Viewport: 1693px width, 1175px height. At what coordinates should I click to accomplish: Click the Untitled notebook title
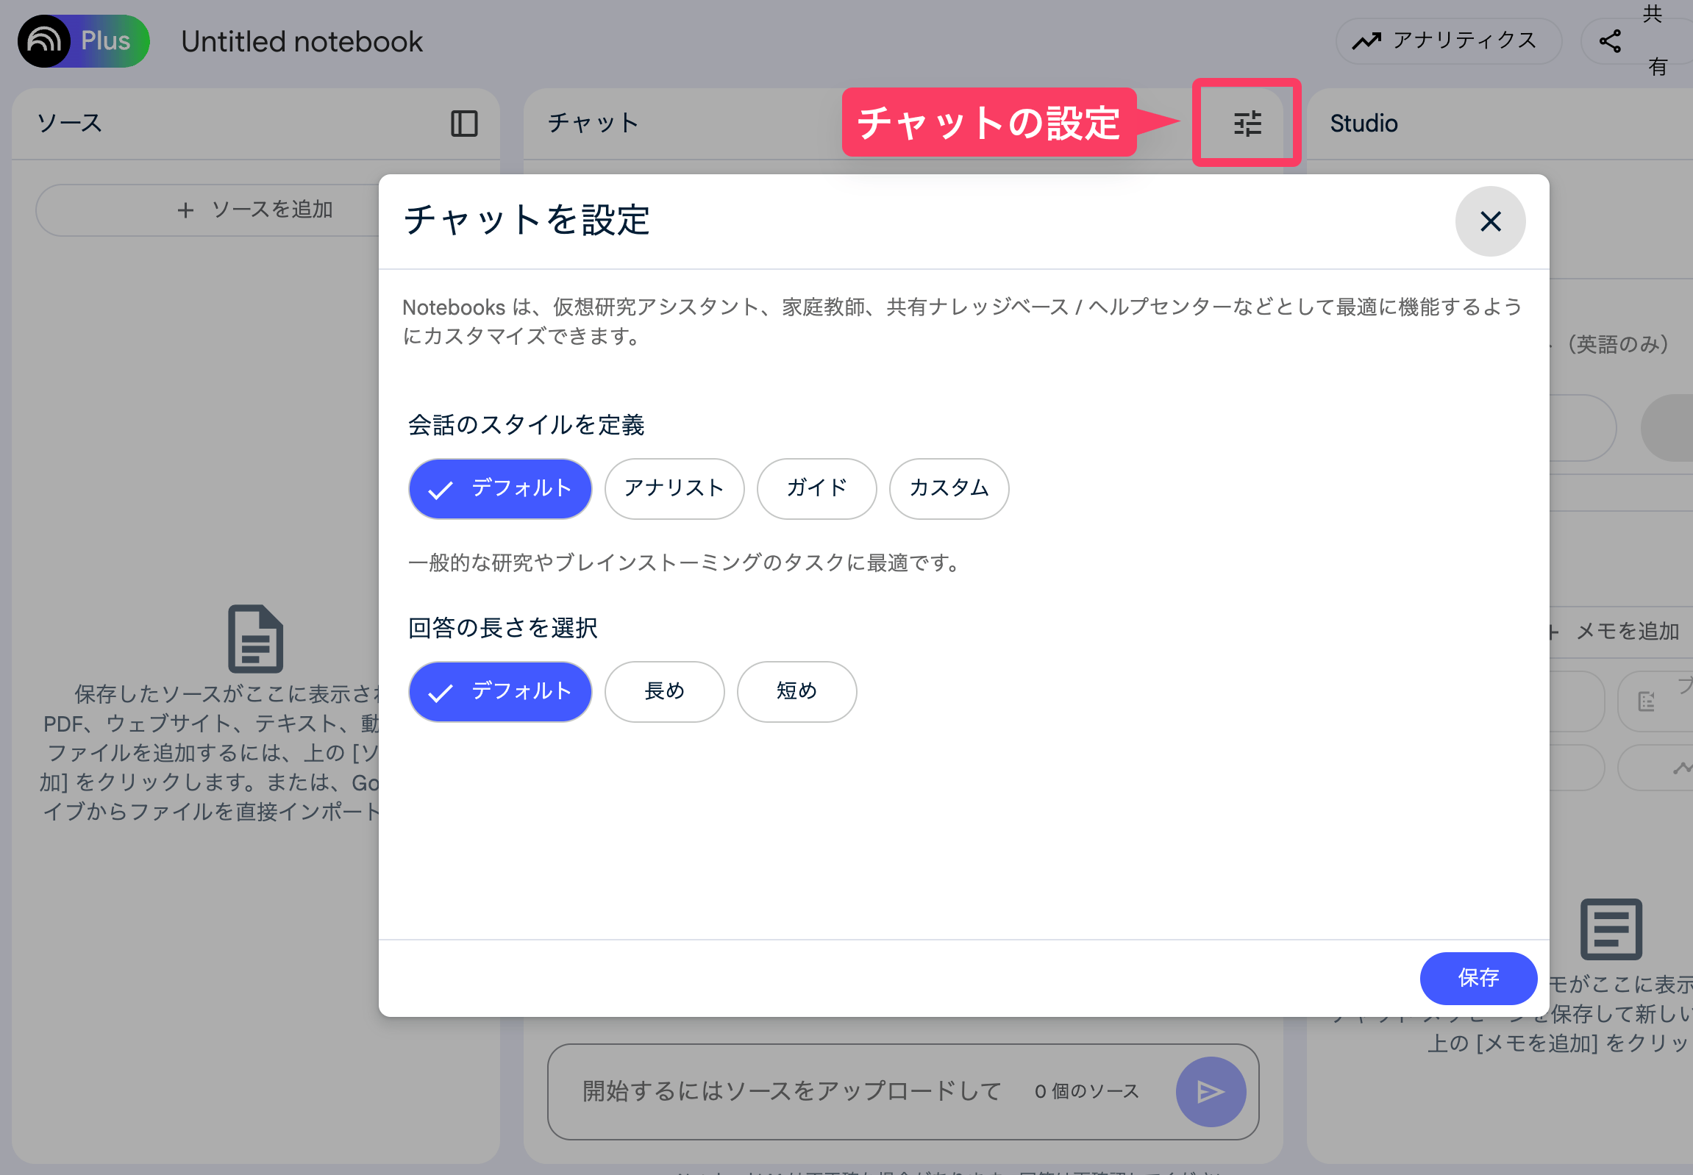(302, 42)
